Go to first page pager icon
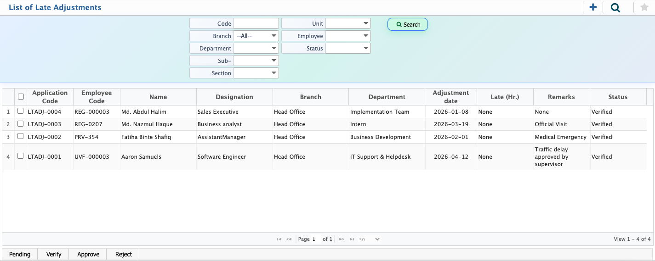This screenshot has width=655, height=261. pyautogui.click(x=279, y=239)
